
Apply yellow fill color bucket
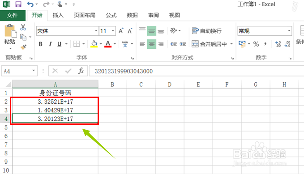tap(94, 44)
